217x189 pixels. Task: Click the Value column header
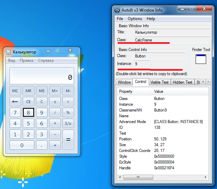click(180, 91)
